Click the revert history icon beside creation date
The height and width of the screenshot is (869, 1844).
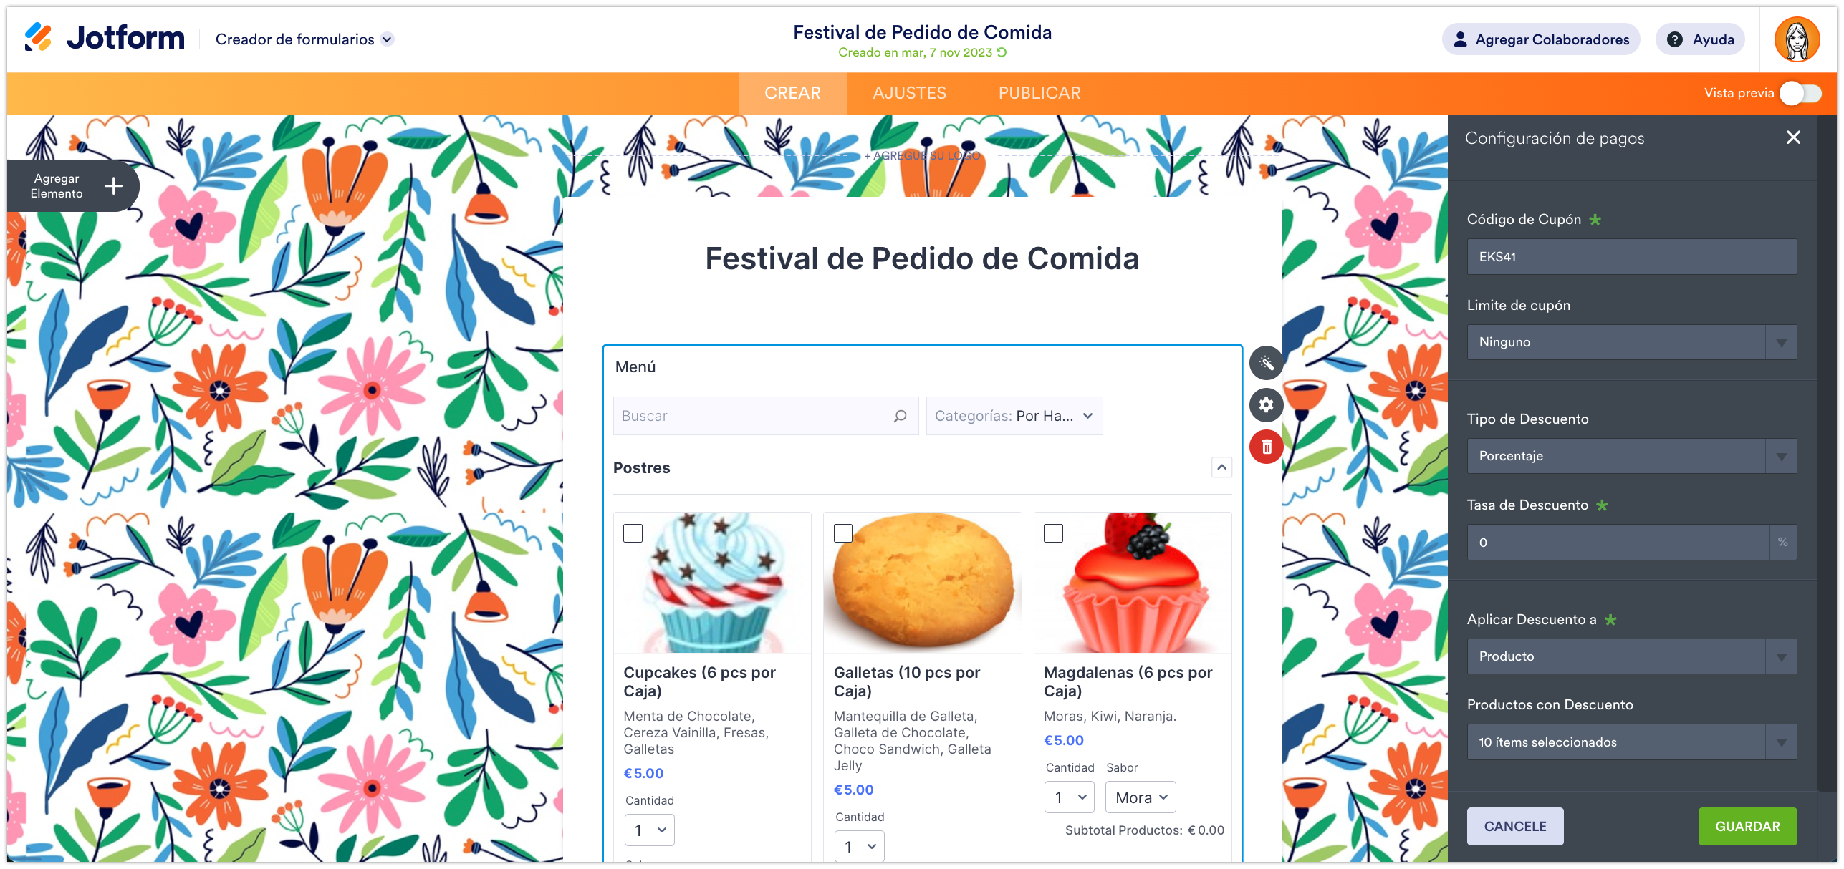point(1002,52)
